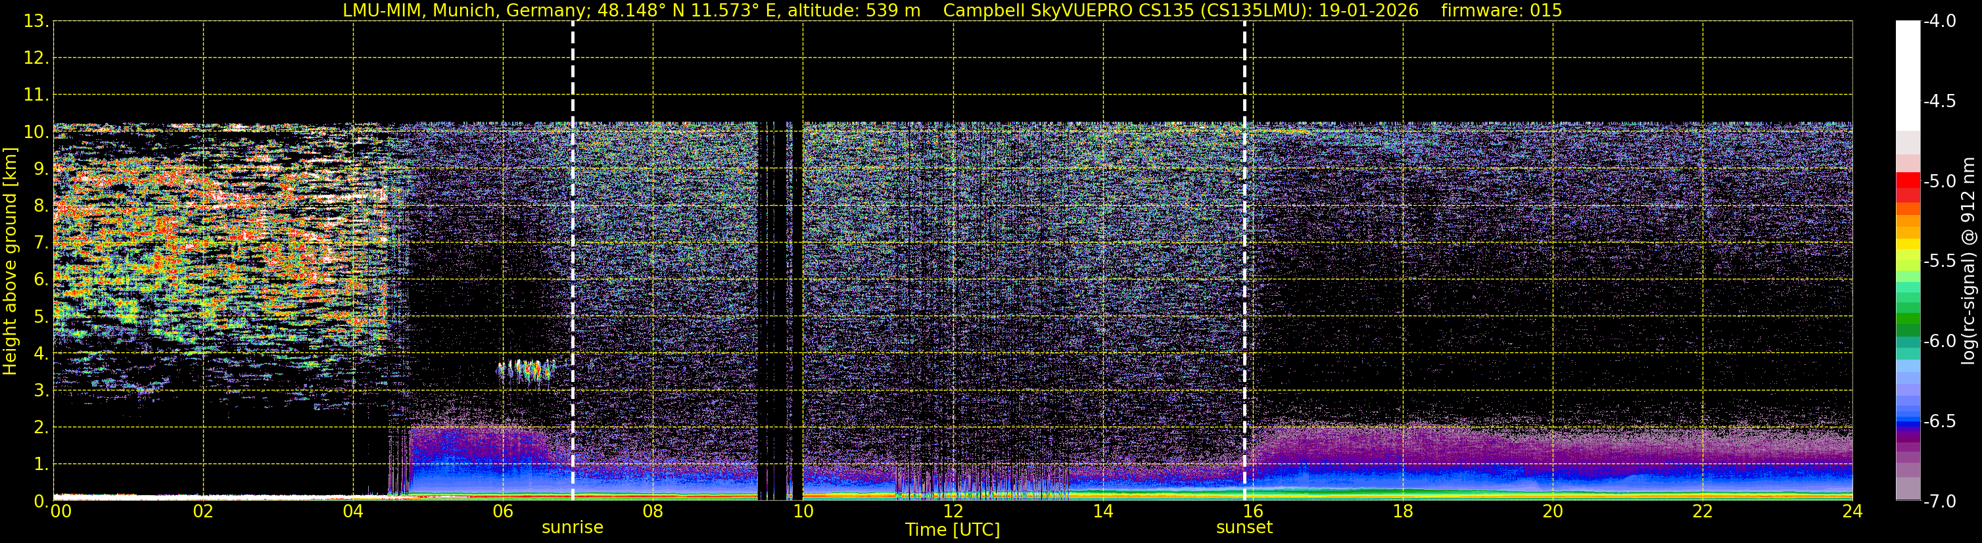Click the white top section of colorbar
Image resolution: width=1982 pixels, height=543 pixels.
coord(1907,76)
